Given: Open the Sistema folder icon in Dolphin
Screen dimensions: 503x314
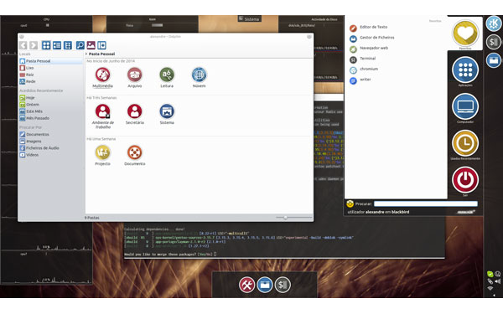Looking at the screenshot, I should pyautogui.click(x=167, y=115).
